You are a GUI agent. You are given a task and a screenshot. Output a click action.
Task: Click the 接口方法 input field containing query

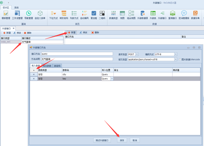tap(77, 54)
